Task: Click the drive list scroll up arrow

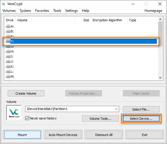Action: (160, 20)
